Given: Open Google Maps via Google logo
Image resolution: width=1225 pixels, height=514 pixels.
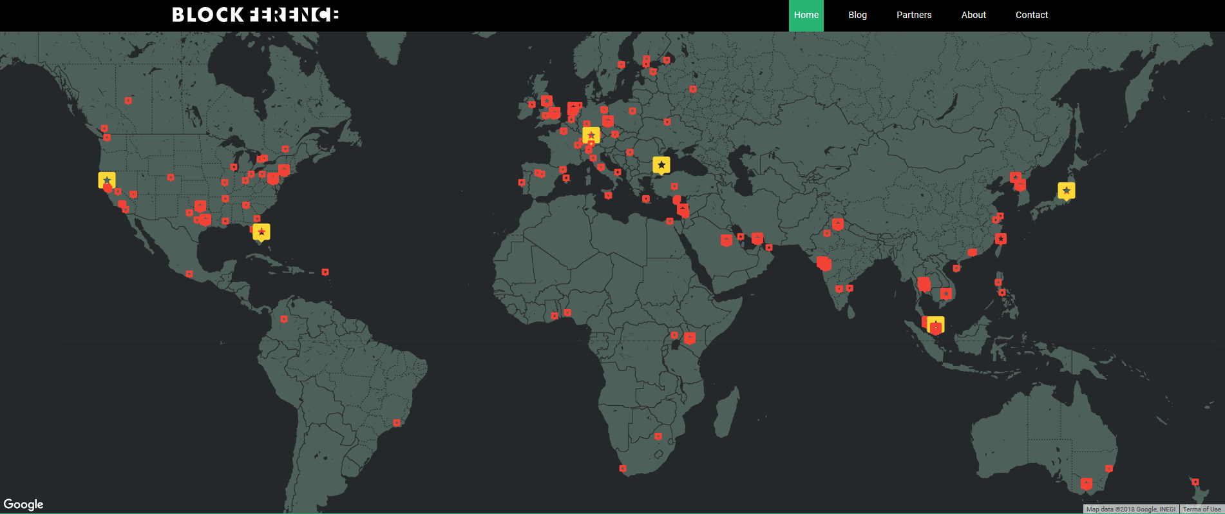Looking at the screenshot, I should point(23,504).
